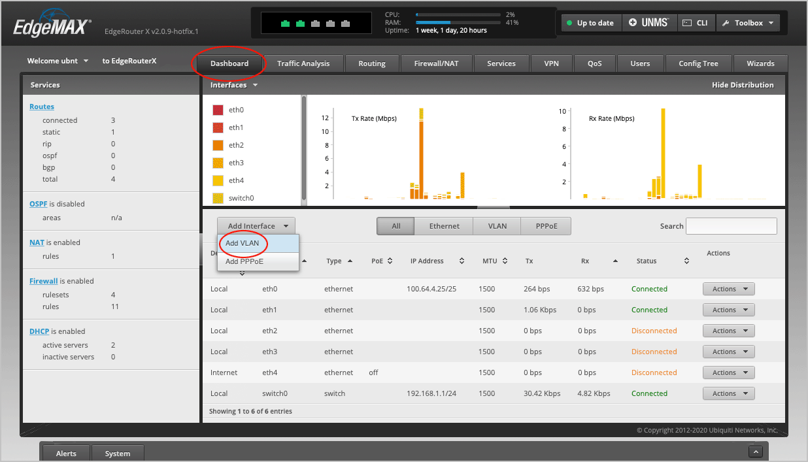Open the DHCP link

click(39, 331)
